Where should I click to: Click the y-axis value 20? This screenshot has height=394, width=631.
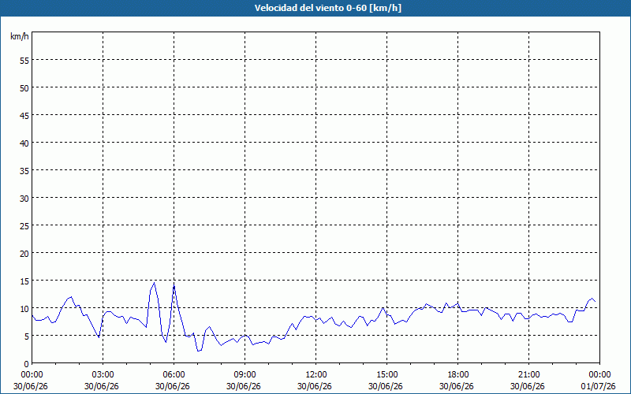click(24, 253)
